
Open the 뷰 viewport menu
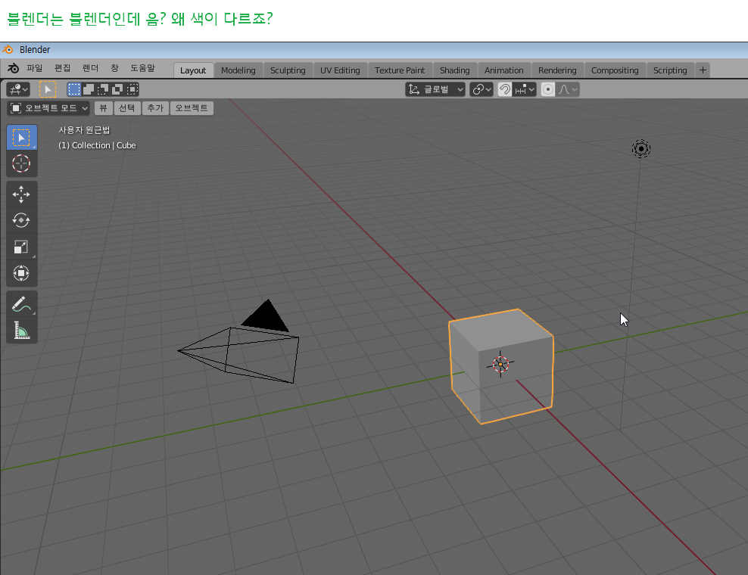(x=103, y=108)
